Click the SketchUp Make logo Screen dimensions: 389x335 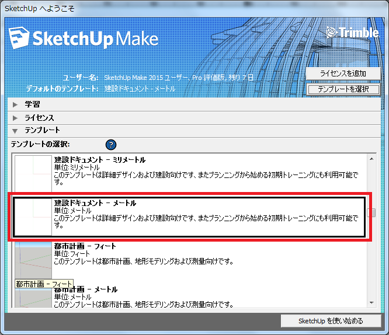pyautogui.click(x=84, y=38)
